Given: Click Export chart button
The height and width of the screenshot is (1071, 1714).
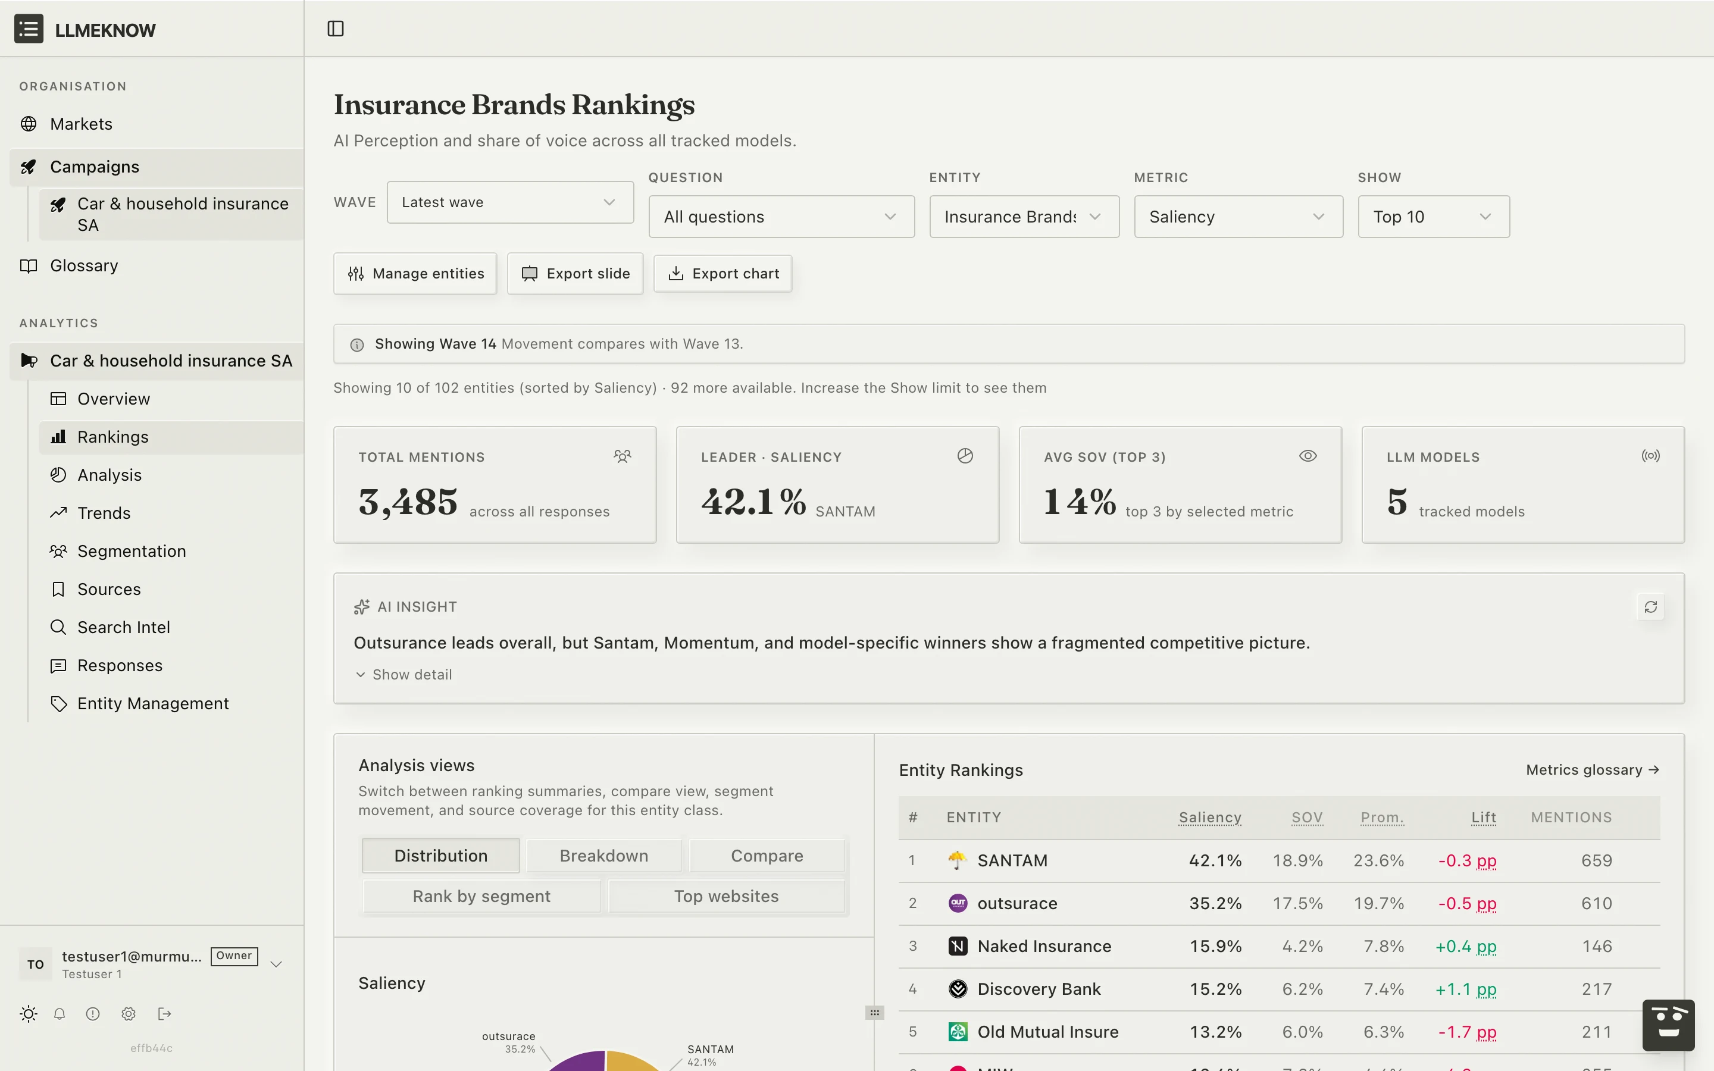Looking at the screenshot, I should pyautogui.click(x=722, y=274).
